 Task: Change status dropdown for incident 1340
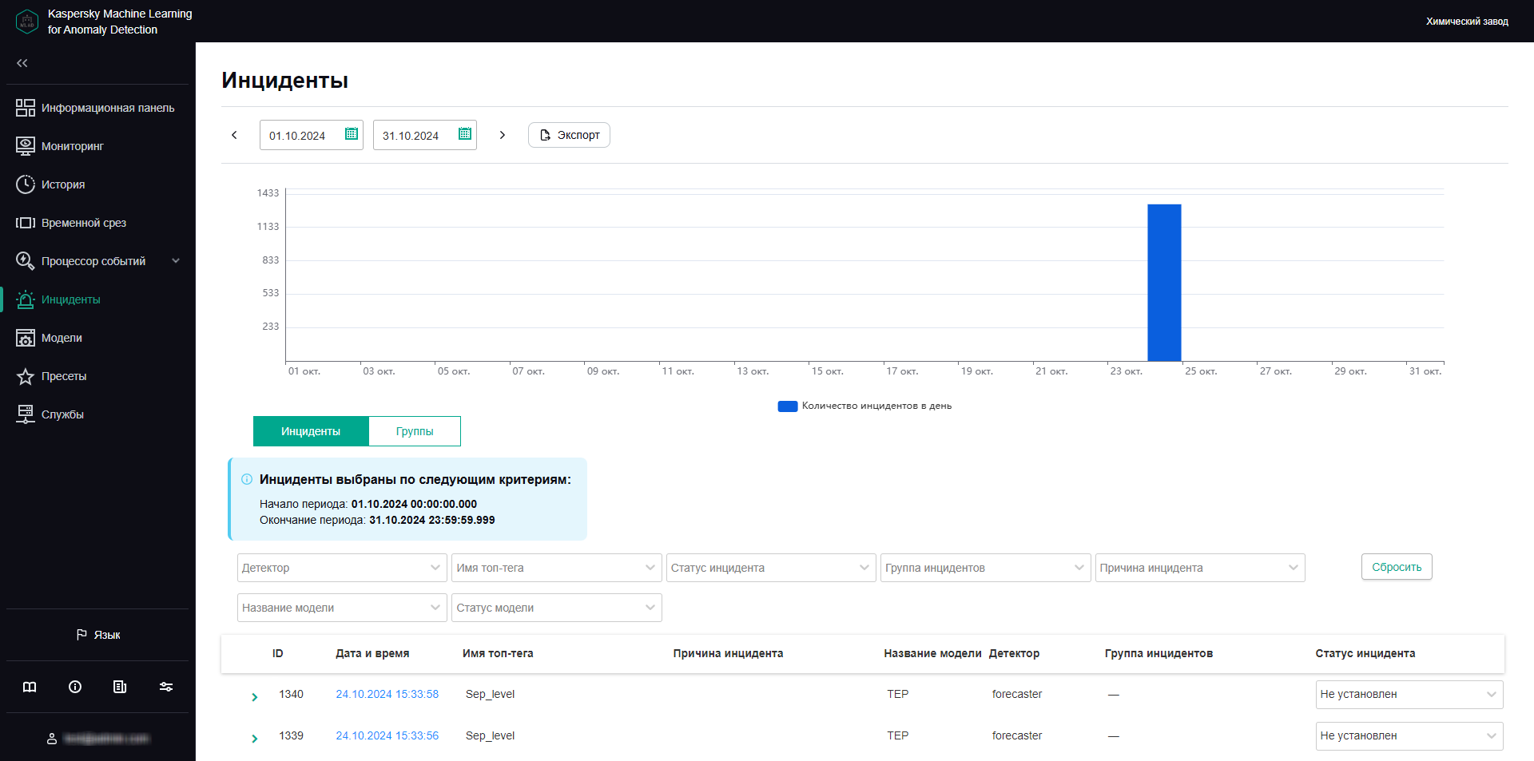coord(1409,695)
